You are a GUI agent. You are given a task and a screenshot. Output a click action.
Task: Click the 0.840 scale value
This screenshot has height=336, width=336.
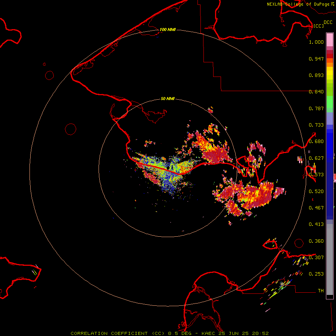316,92
